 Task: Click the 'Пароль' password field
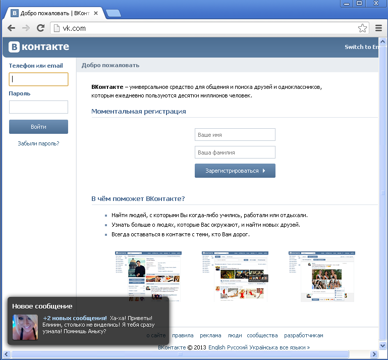tap(39, 107)
